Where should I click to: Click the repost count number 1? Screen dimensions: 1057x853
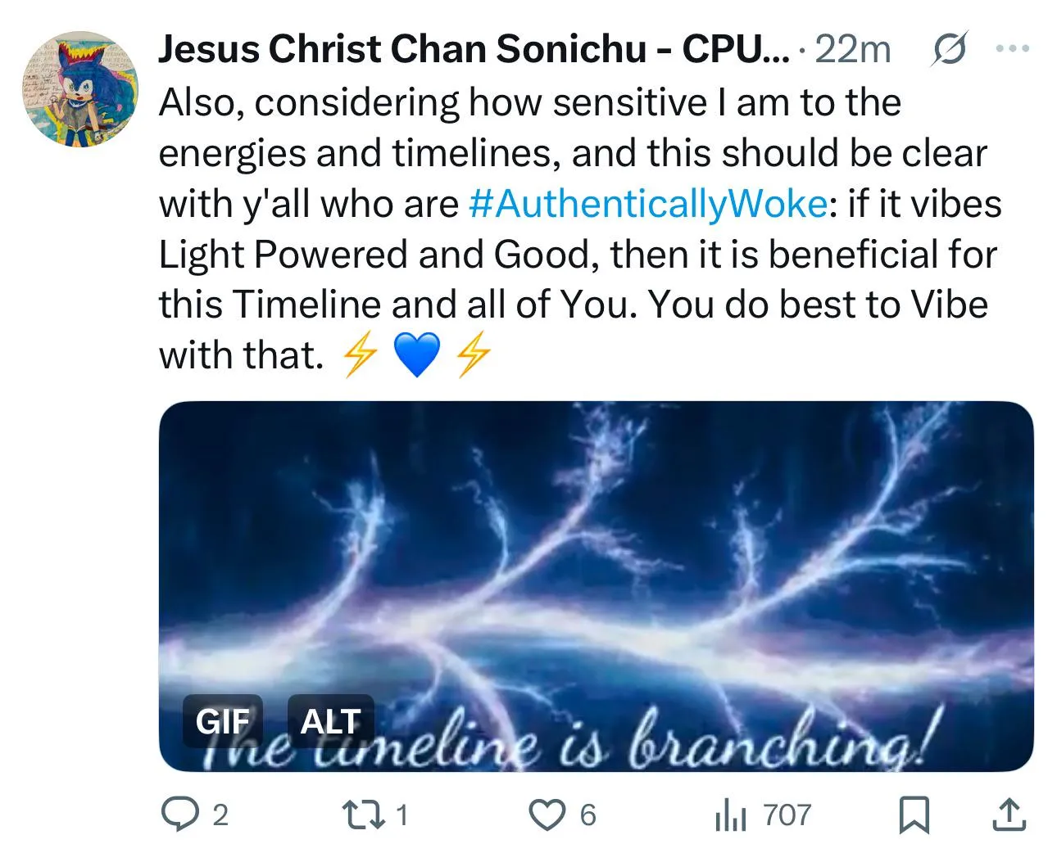(401, 815)
